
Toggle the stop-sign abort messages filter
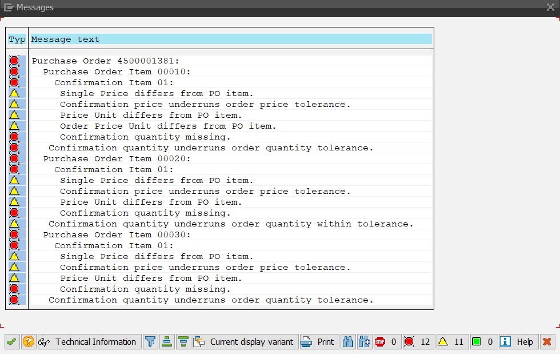(x=386, y=342)
